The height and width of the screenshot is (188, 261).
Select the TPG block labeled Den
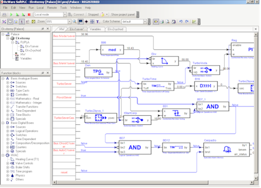[x=98, y=72]
